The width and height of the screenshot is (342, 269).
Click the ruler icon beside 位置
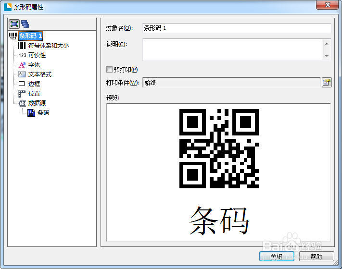pyautogui.click(x=22, y=94)
